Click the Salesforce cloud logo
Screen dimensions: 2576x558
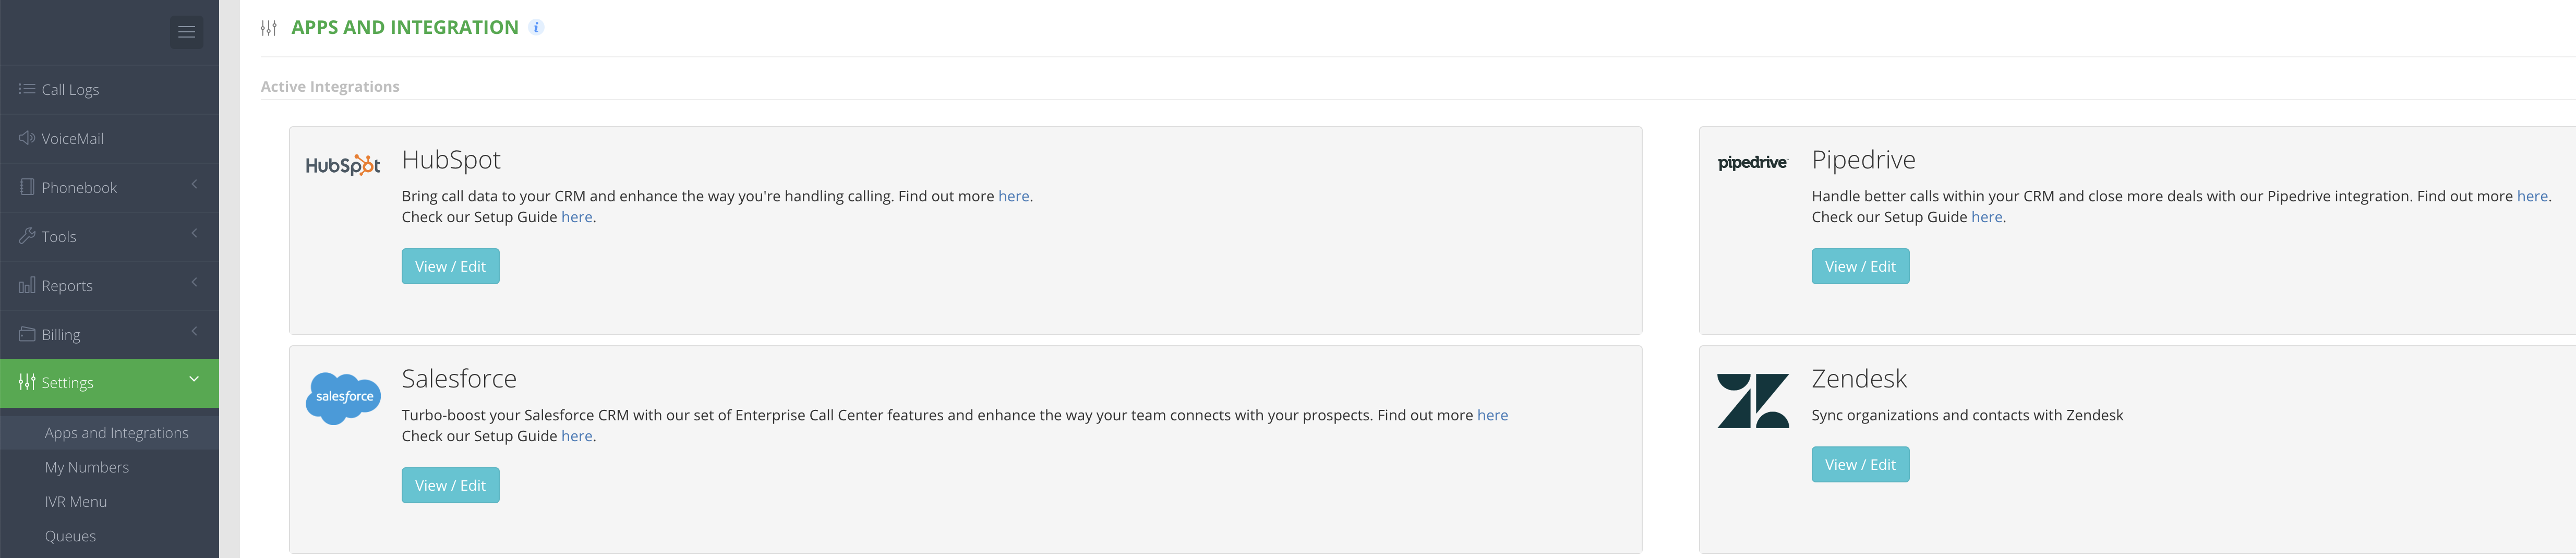point(343,398)
